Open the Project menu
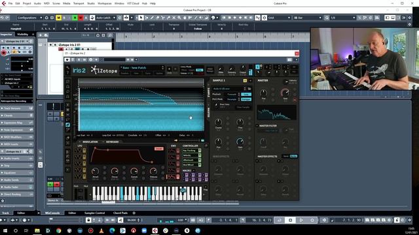Viewport: 419px width, 235px height. 27,3
